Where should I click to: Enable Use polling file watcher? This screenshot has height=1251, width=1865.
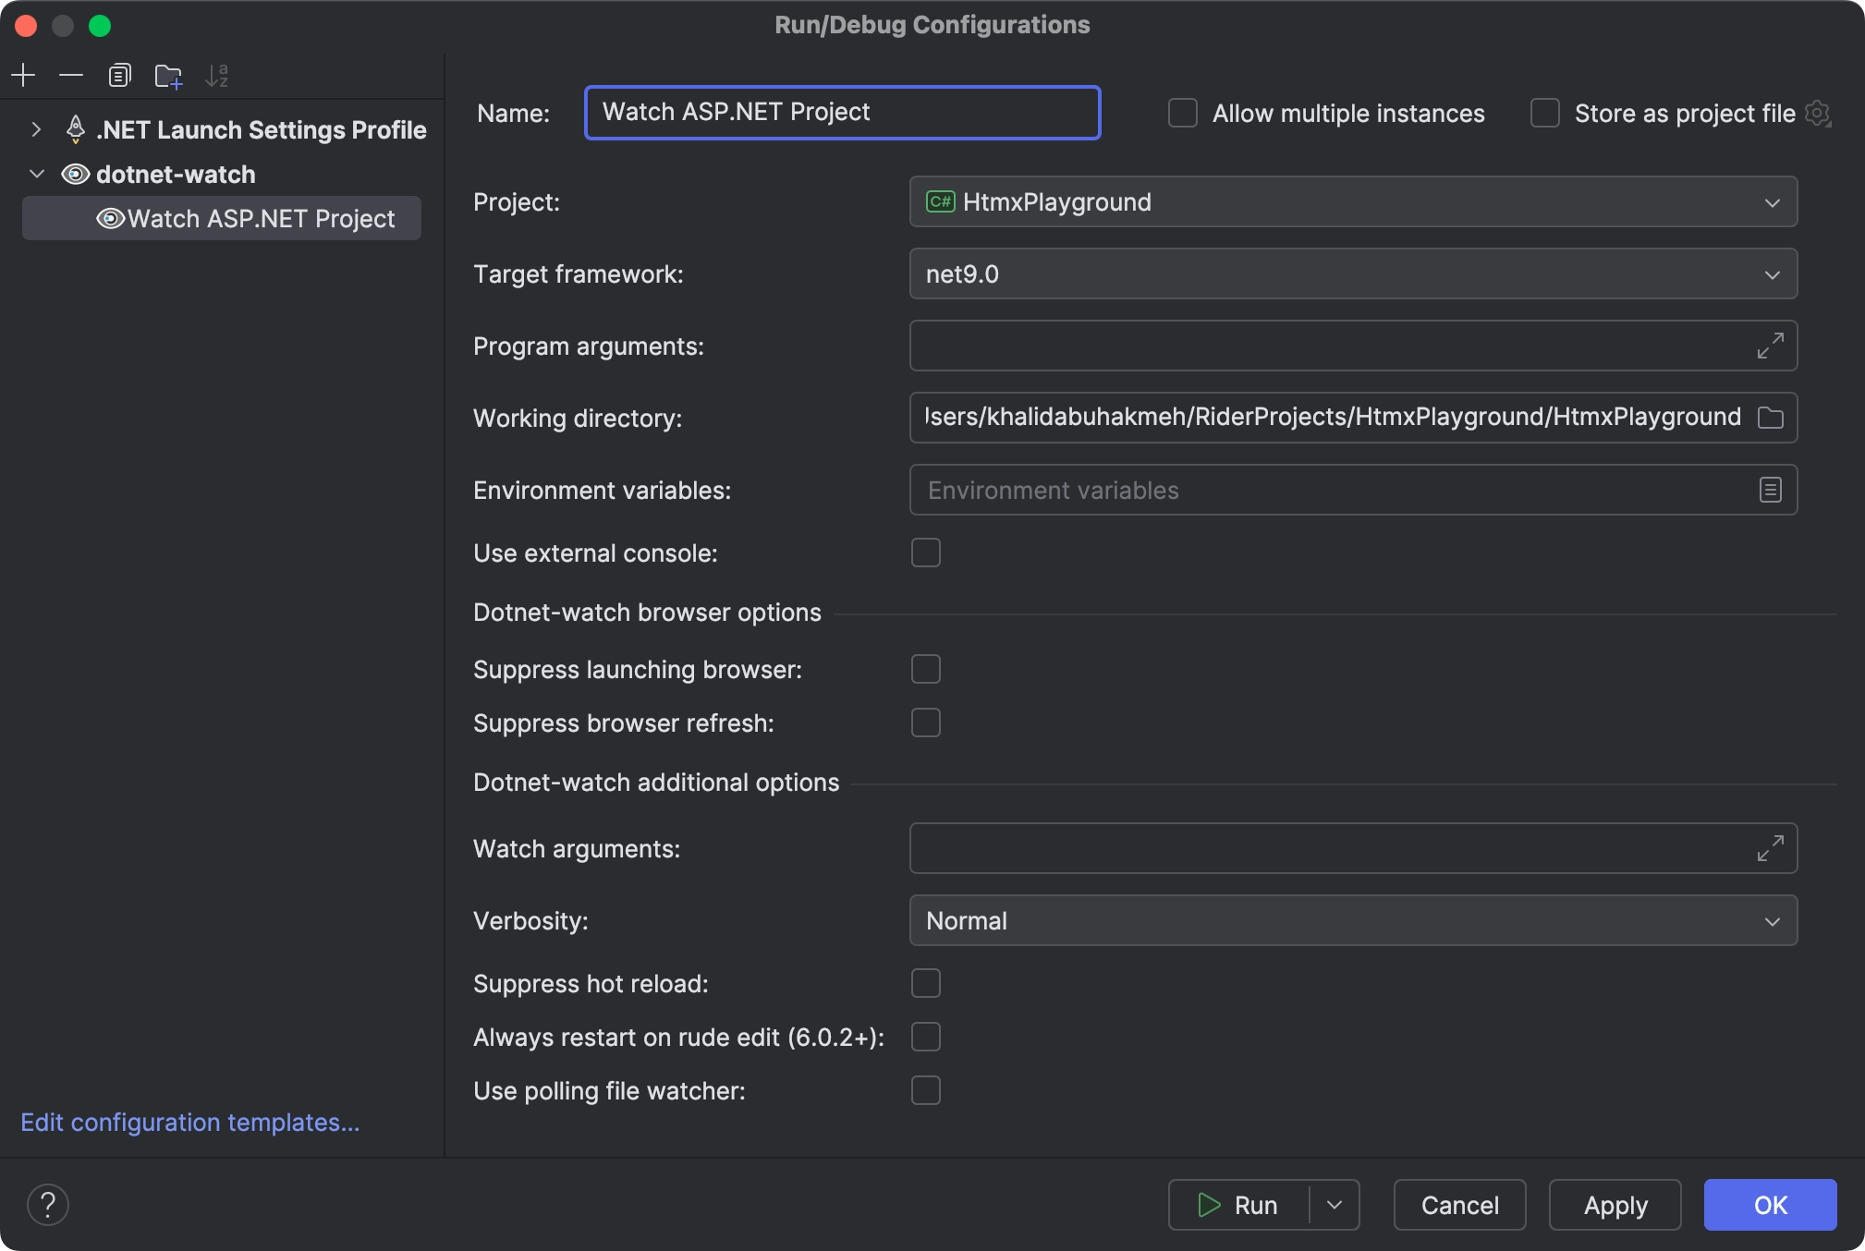tap(926, 1090)
